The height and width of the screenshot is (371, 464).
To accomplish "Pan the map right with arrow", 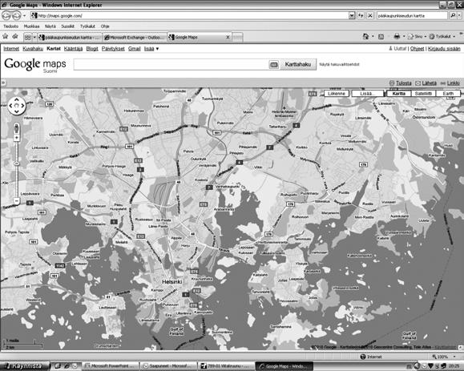I will (22, 106).
